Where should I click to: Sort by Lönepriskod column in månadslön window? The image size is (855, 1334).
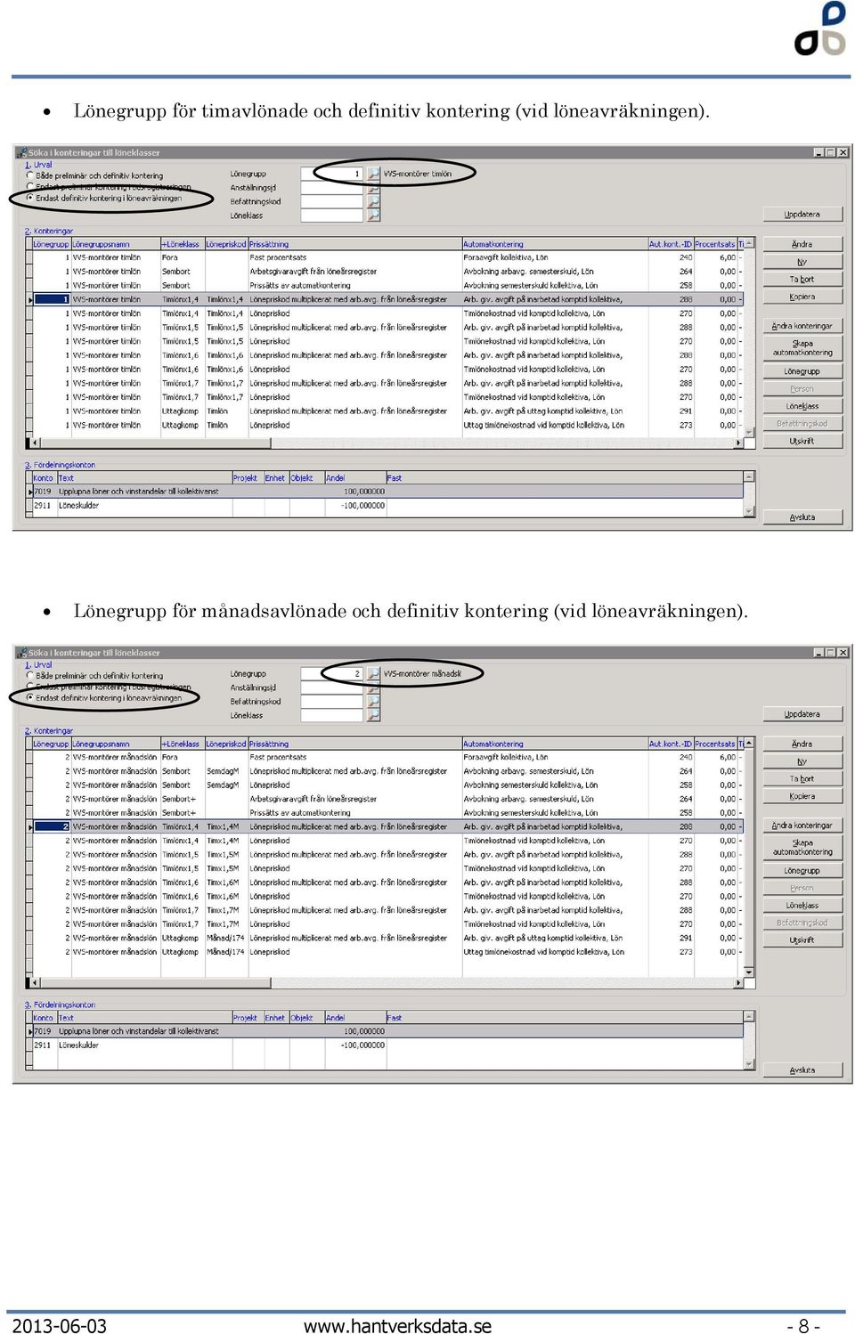click(226, 744)
